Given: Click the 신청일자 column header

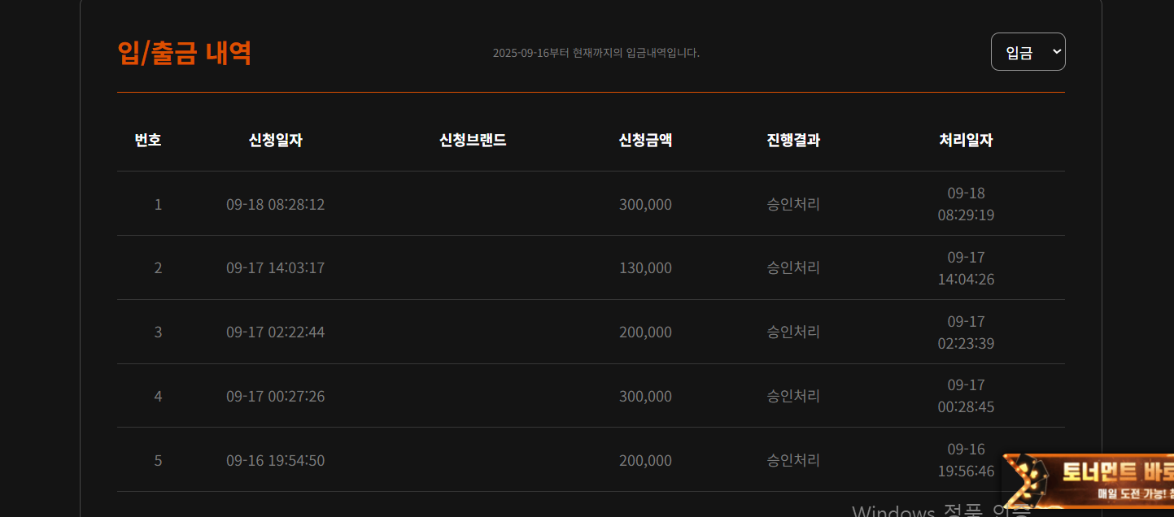Looking at the screenshot, I should [x=276, y=140].
